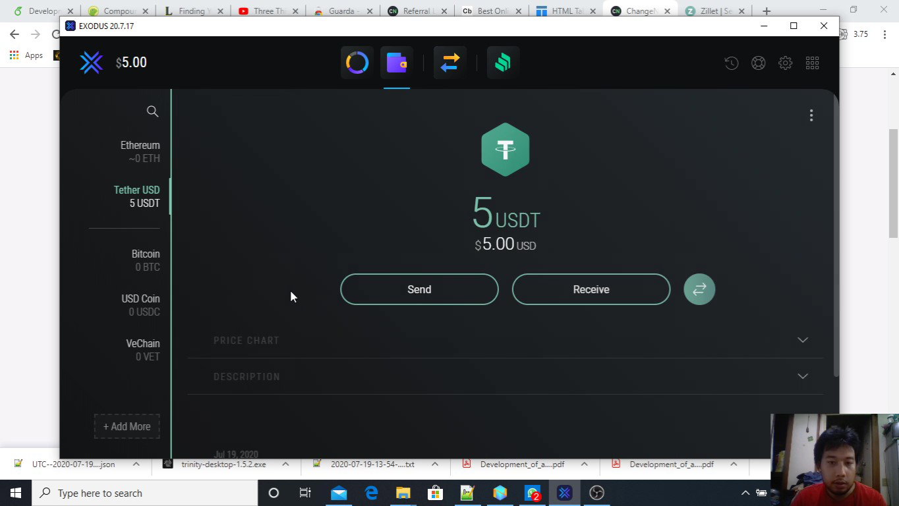Open options for the UTC json download

136,464
